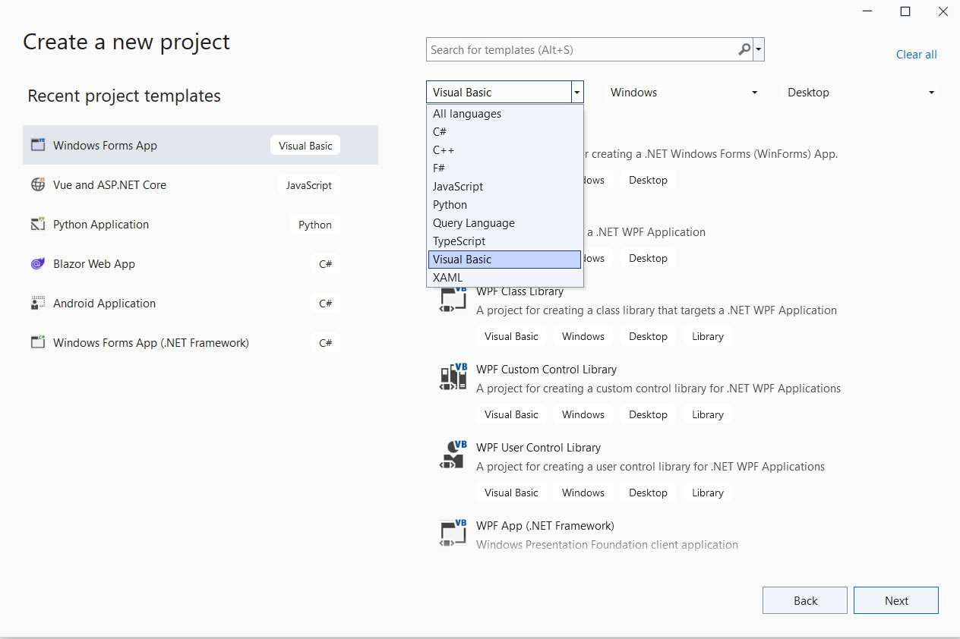Screen dimensions: 960x639
Task: Click the WPF User Control Library icon
Action: pos(453,455)
